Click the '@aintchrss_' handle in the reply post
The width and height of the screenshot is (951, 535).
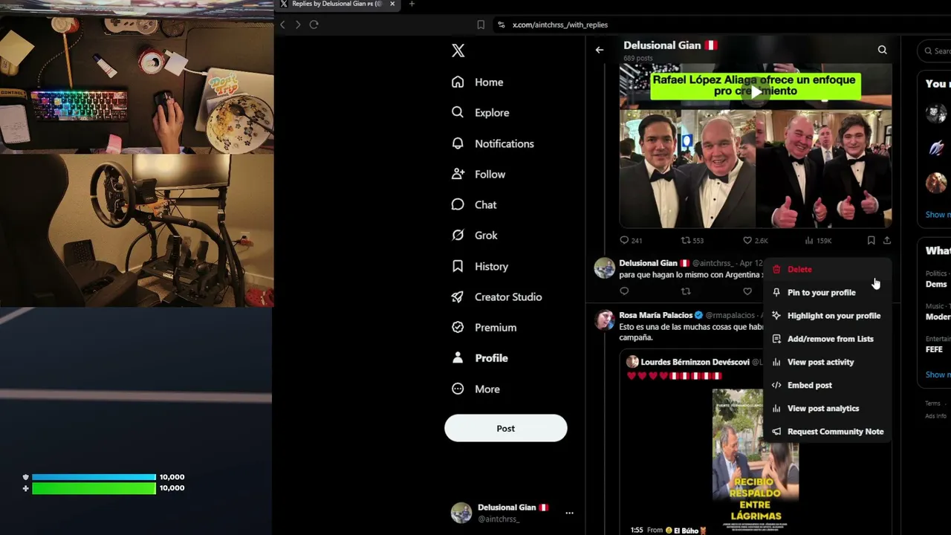pyautogui.click(x=713, y=263)
